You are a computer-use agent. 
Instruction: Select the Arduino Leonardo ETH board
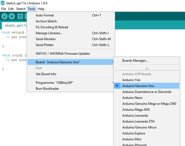147,121
